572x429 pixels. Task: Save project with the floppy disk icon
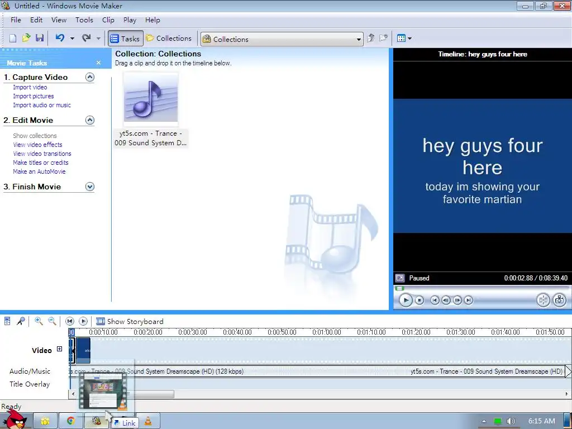pos(40,38)
